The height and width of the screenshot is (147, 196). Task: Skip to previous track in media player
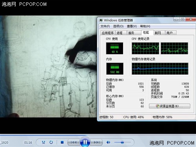pos(74,142)
